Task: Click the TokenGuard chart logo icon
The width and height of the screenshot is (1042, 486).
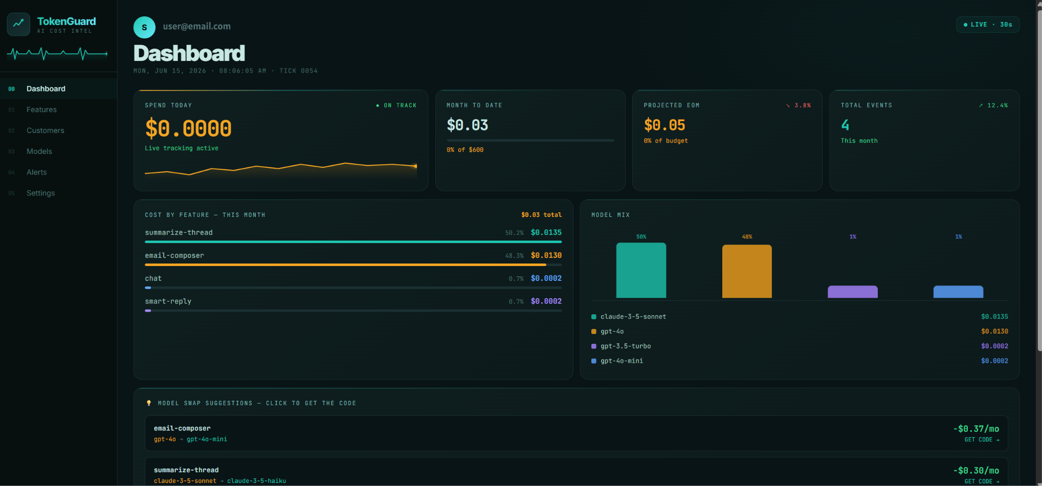Action: [18, 24]
